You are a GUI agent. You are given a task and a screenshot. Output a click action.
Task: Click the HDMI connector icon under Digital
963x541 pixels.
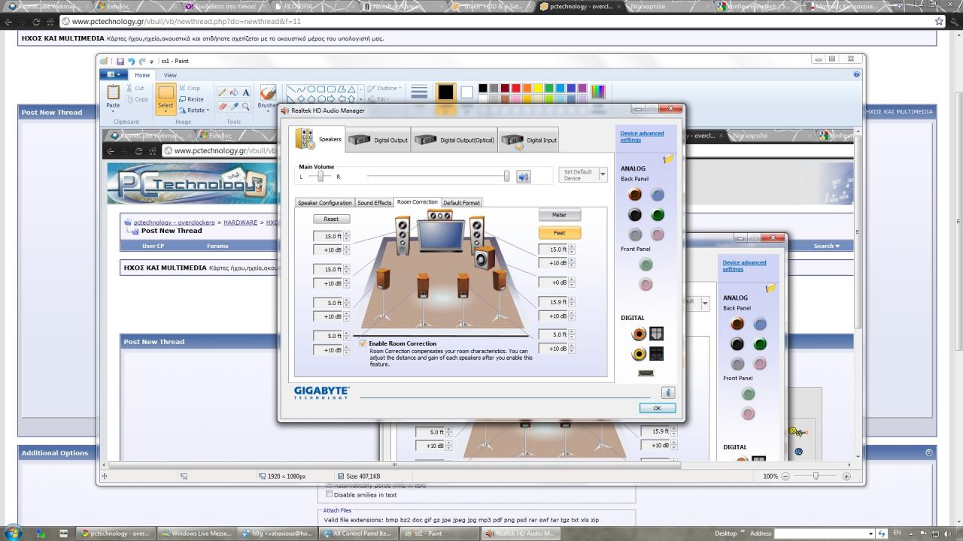click(646, 373)
